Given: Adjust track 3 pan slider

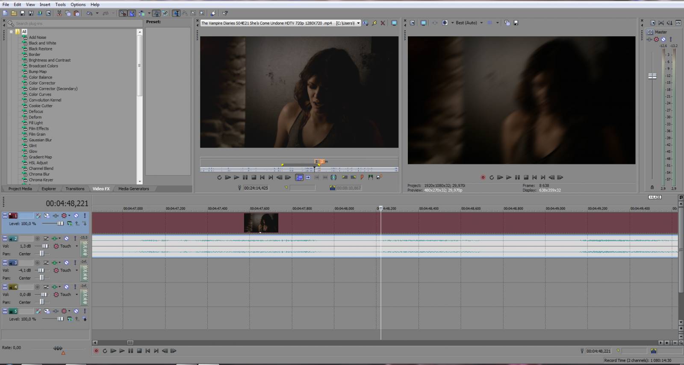Looking at the screenshot, I should [x=41, y=278].
